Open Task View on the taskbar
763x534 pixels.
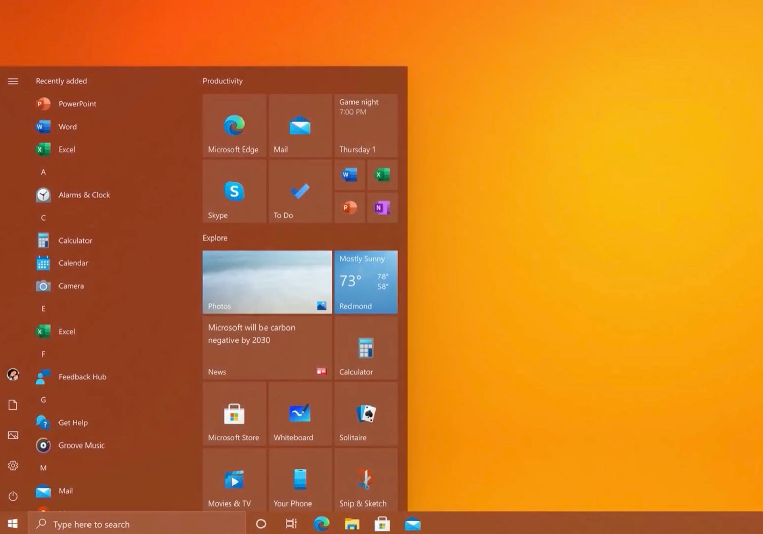tap(290, 524)
